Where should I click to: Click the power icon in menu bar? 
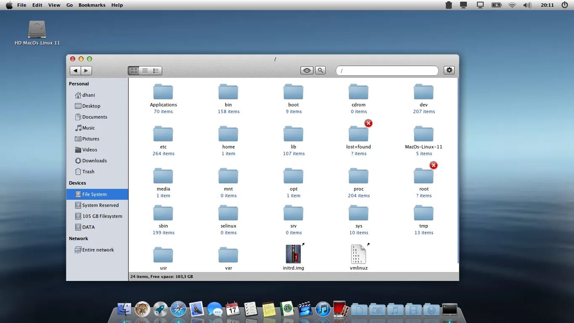tap(564, 5)
